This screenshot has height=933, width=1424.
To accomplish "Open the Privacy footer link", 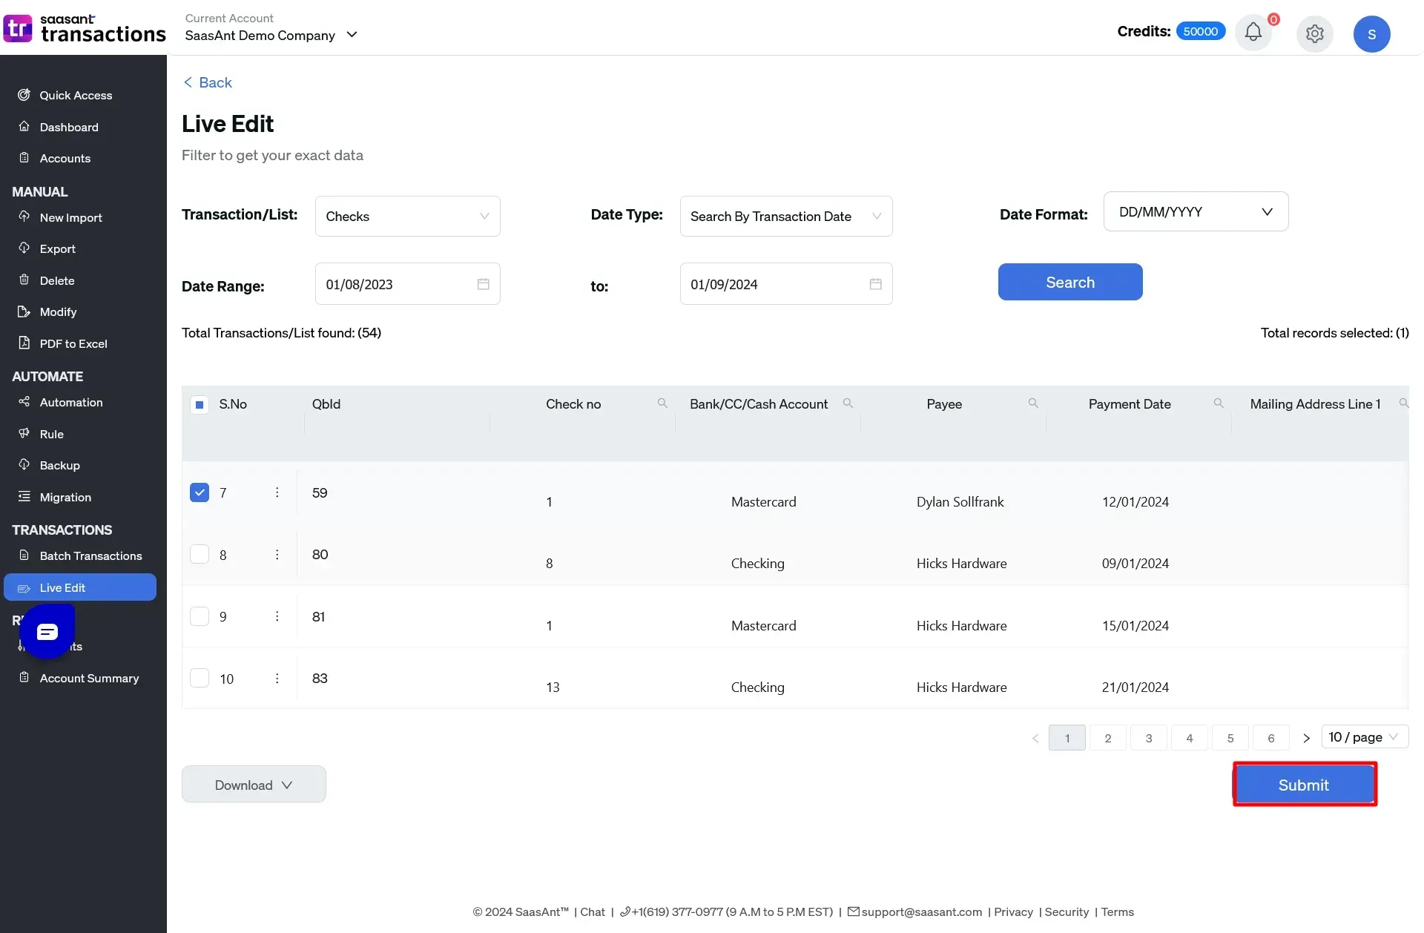I will pyautogui.click(x=1013, y=911).
